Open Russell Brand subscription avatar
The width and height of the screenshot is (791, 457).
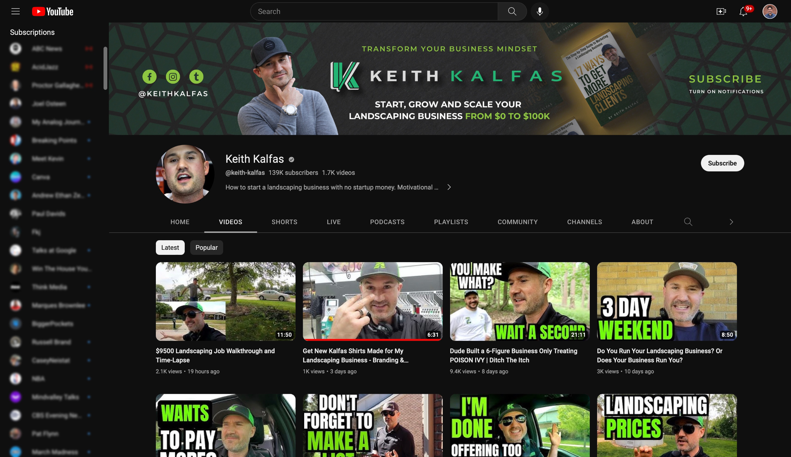(15, 342)
